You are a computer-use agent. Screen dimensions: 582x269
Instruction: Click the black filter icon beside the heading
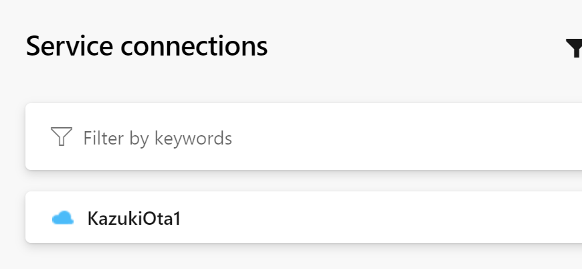tap(574, 48)
